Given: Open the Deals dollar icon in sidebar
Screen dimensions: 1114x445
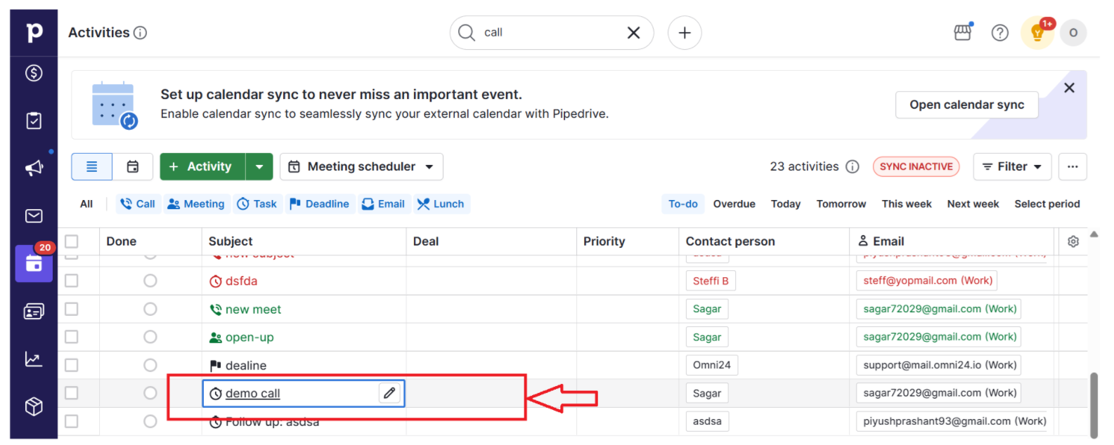Looking at the screenshot, I should 34,73.
